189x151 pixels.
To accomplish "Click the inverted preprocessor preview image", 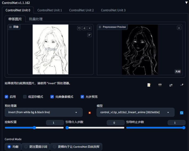I will point(140,49).
